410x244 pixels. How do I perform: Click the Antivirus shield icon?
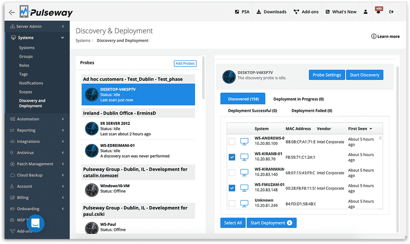pos(12,153)
